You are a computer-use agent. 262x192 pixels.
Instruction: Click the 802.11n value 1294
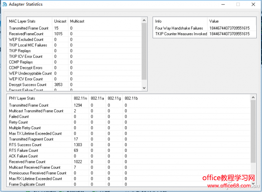click(x=78, y=105)
